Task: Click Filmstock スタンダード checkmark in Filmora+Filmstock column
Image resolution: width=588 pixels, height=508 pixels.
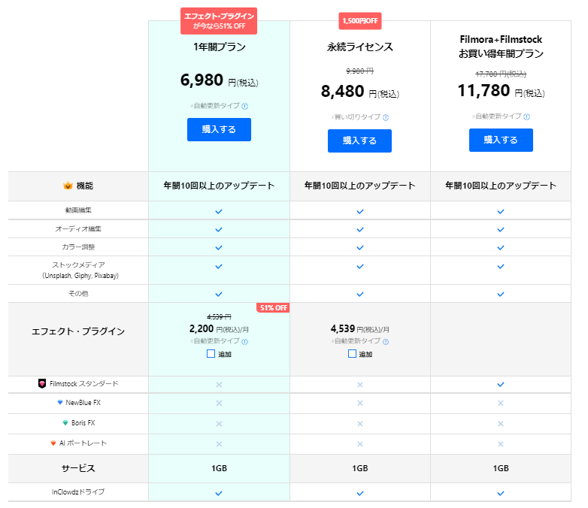Action: click(x=501, y=384)
